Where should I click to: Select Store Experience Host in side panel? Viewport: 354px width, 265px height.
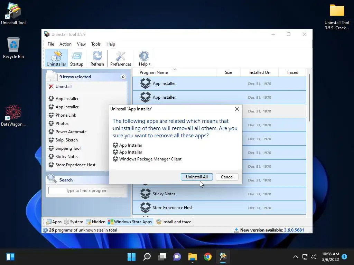(x=75, y=165)
